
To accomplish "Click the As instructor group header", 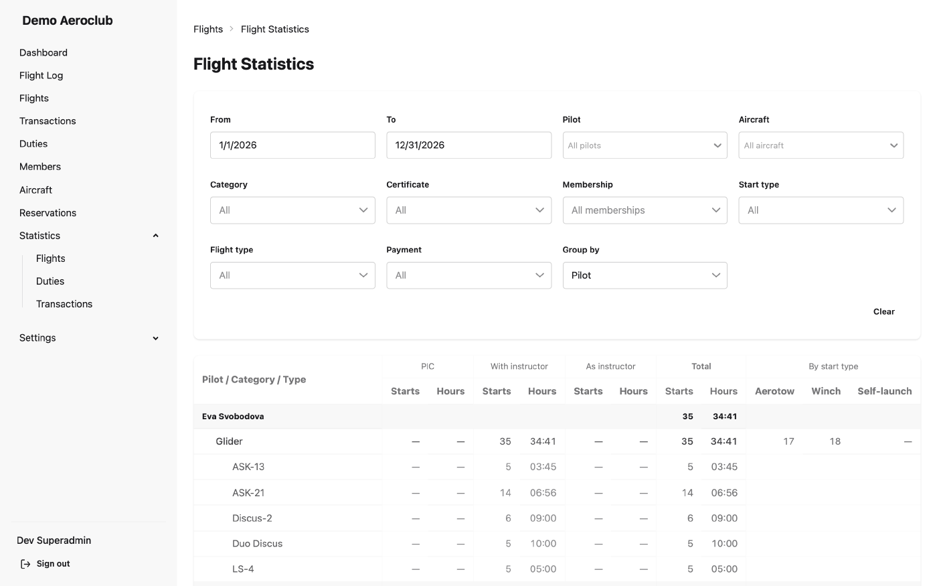I will coord(611,366).
